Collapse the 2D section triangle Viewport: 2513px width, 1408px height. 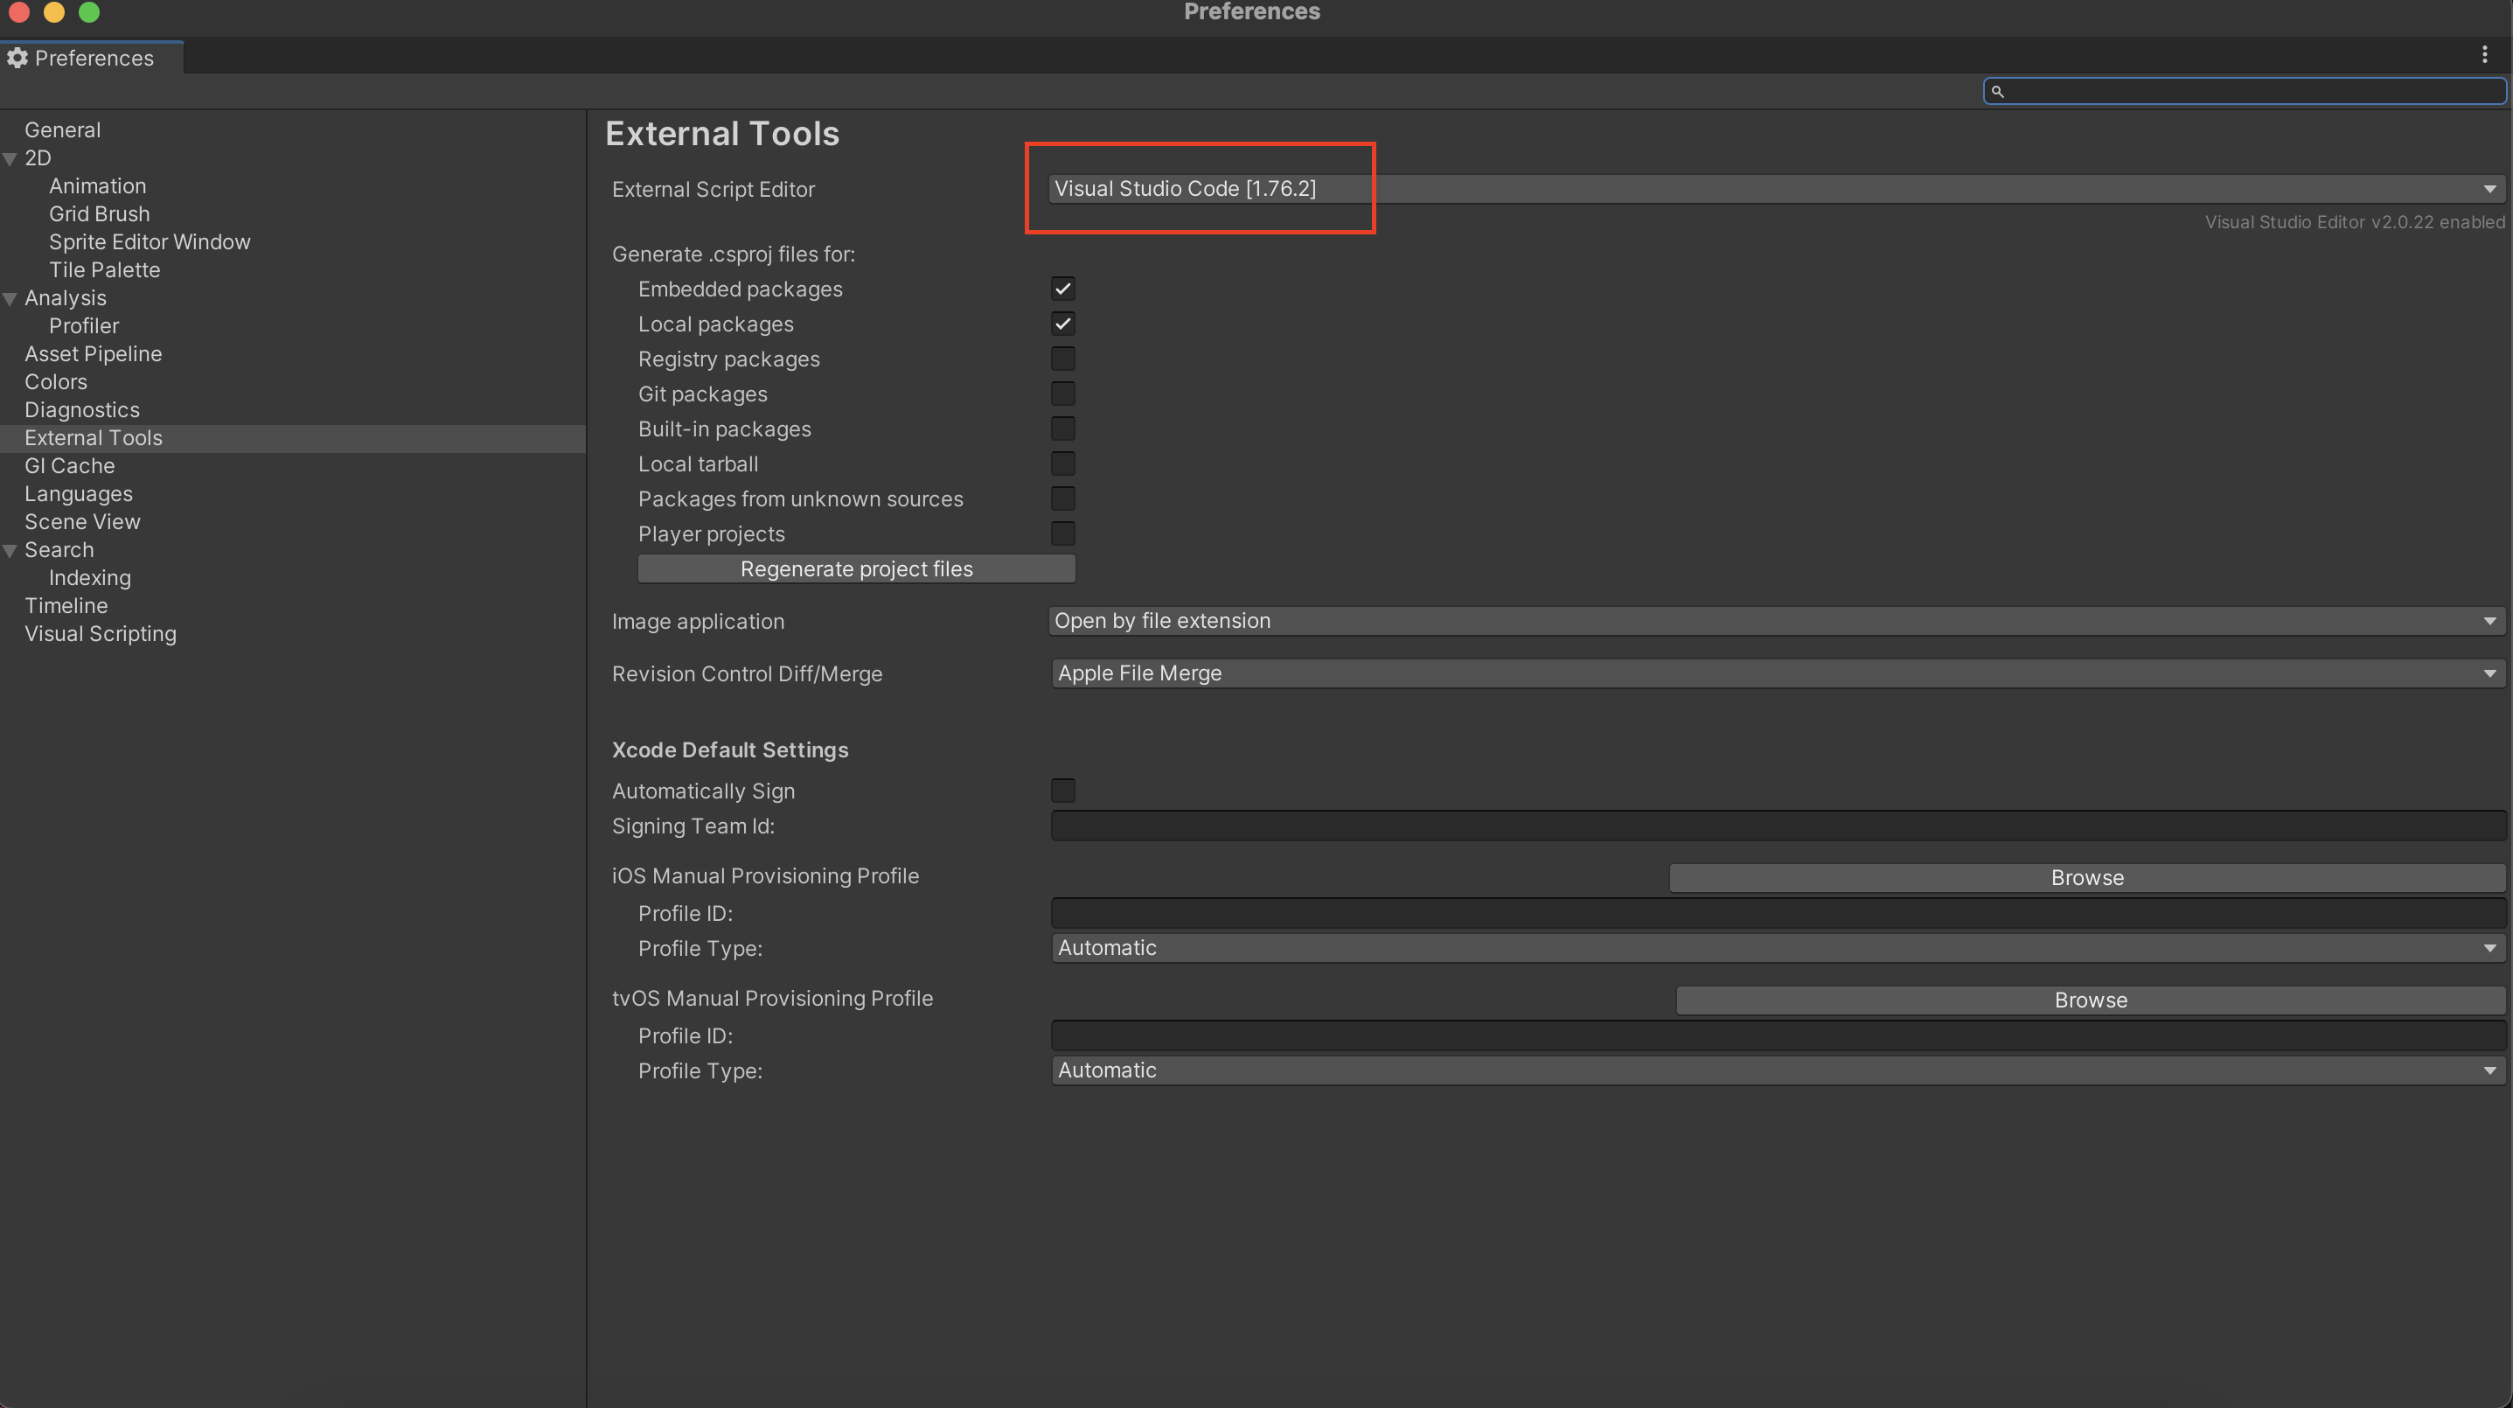pos(10,158)
